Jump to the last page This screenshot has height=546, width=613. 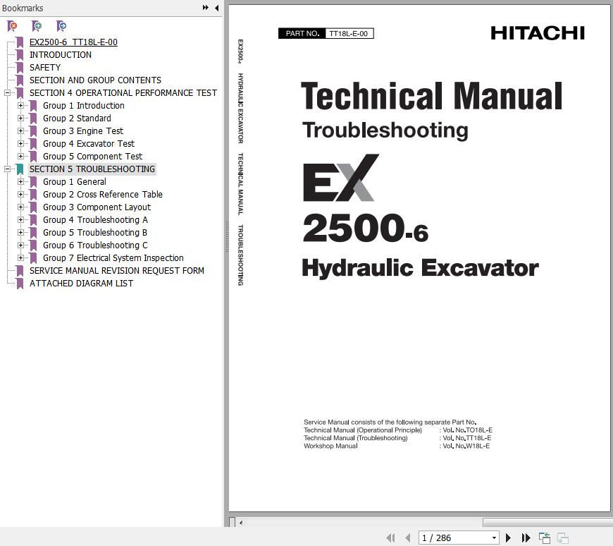click(526, 538)
